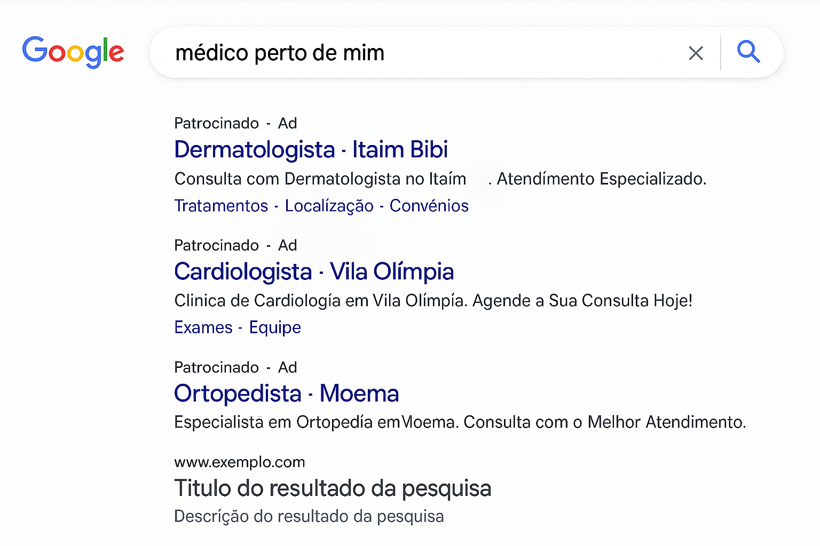The height and width of the screenshot is (546, 820).
Task: Click the www.exemplo.com URL
Action: click(240, 462)
